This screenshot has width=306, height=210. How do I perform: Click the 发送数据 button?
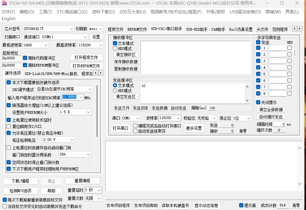tap(160, 108)
